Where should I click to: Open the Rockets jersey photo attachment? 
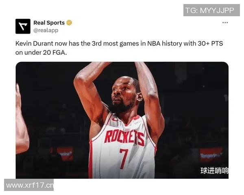(x=122, y=120)
